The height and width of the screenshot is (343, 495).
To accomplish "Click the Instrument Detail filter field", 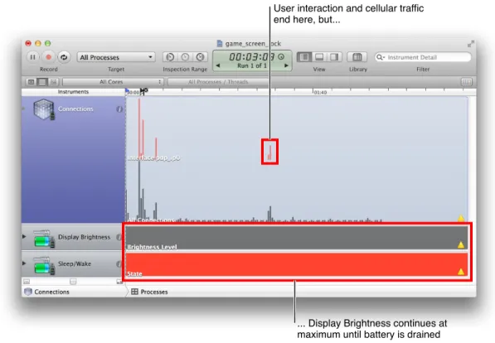I will pos(423,57).
